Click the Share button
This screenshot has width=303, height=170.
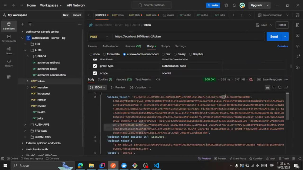coord(282,25)
